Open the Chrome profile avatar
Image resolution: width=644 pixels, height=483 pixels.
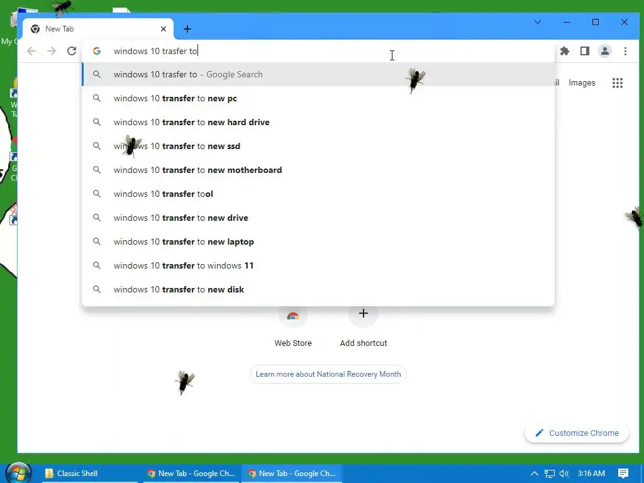pyautogui.click(x=605, y=51)
